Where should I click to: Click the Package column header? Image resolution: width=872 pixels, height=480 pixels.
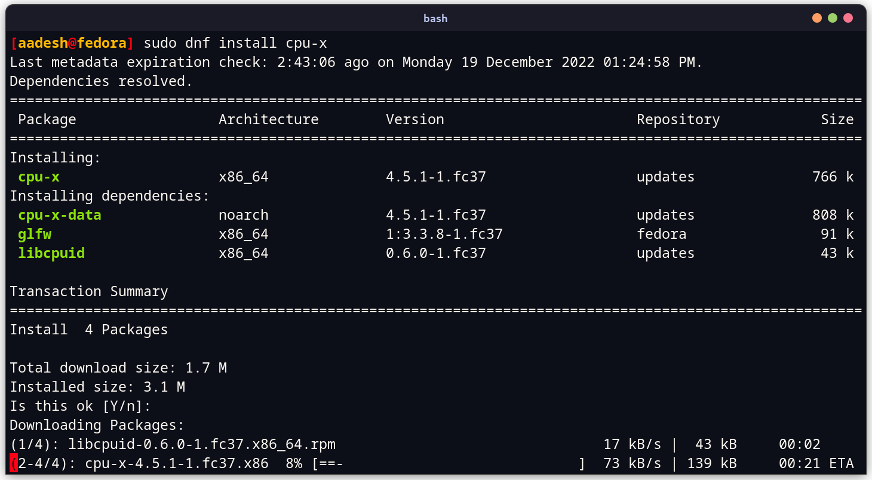point(47,119)
